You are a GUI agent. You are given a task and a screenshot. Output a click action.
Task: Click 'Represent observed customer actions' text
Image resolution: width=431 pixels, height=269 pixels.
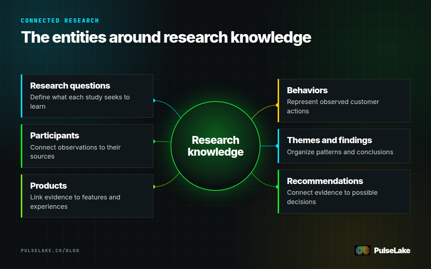333,107
